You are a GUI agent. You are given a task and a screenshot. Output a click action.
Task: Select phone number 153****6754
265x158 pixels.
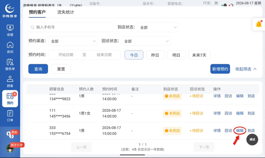click(x=60, y=133)
